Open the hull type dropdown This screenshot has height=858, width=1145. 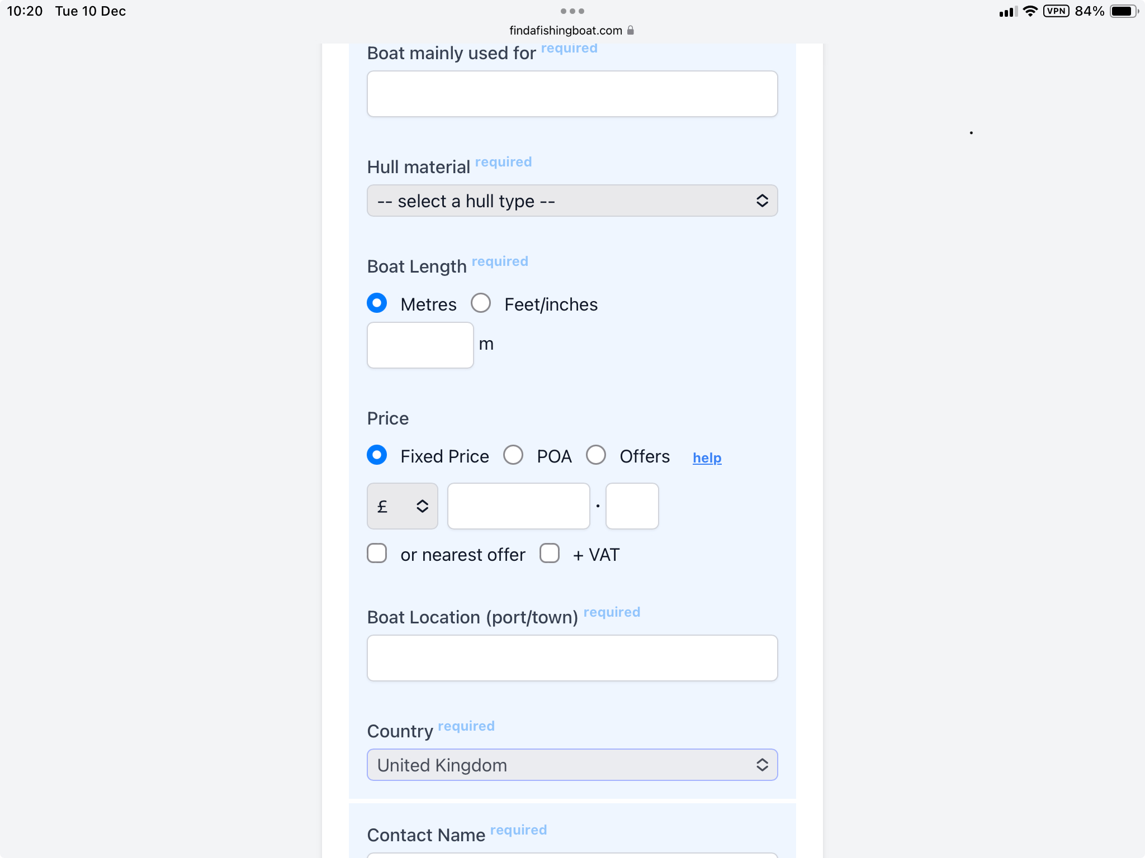(x=572, y=201)
